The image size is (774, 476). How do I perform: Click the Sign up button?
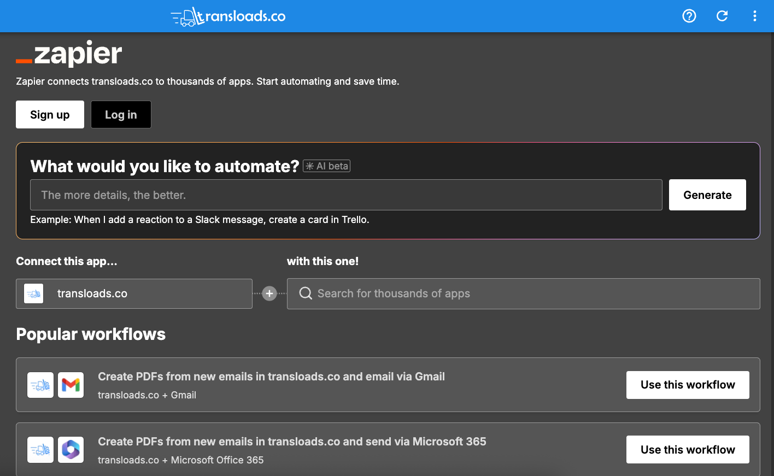50,115
